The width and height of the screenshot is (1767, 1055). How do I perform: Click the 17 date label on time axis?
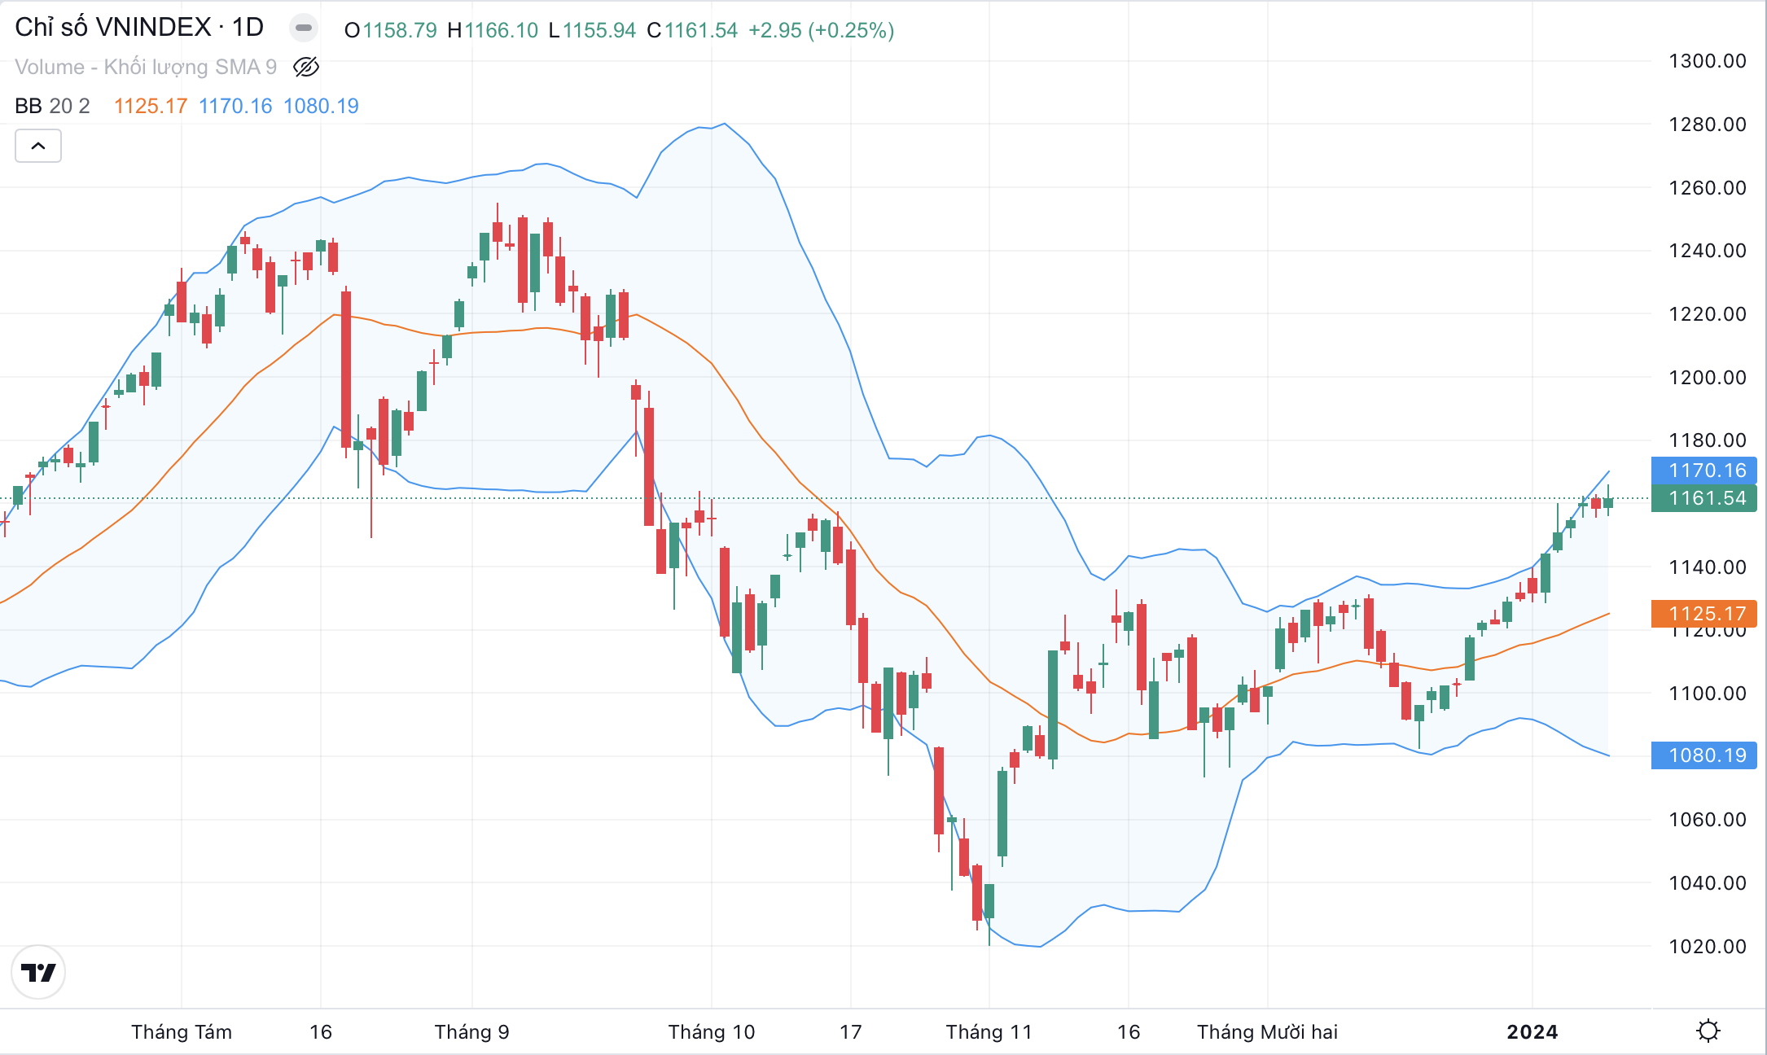coord(851,1032)
